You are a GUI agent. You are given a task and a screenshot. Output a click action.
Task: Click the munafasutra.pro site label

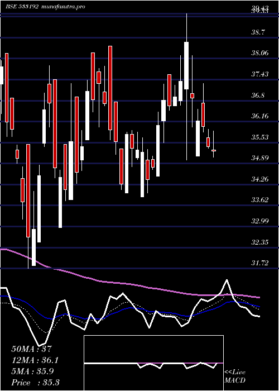coord(63,7)
